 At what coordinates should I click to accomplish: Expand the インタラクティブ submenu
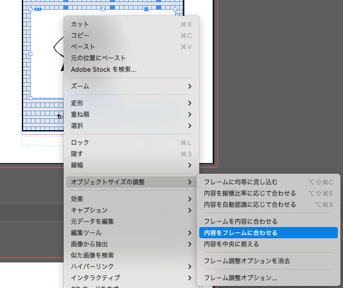click(131, 278)
